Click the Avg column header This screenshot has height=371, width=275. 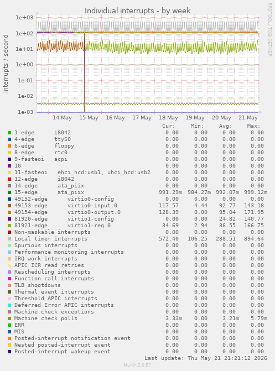[x=225, y=126]
